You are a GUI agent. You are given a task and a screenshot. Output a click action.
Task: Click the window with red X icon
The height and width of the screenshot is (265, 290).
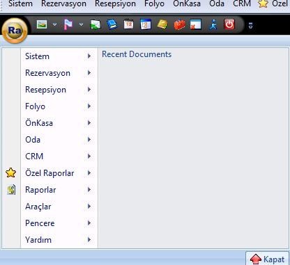196,24
